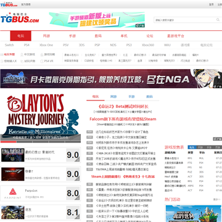Open the Layton's Mystery Journey slide image
Viewport: 222px width, 222px height.
point(41,117)
